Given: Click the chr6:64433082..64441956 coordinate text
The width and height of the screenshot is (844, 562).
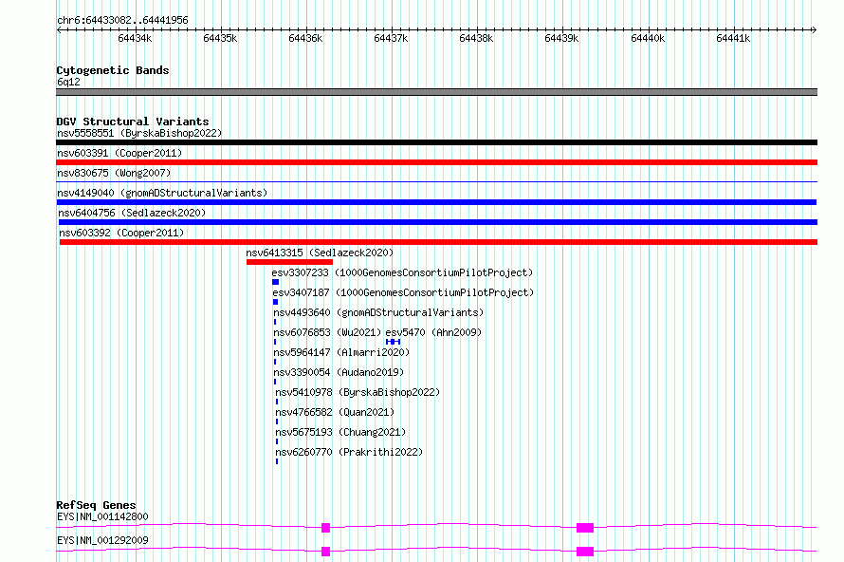Looking at the screenshot, I should 122,21.
